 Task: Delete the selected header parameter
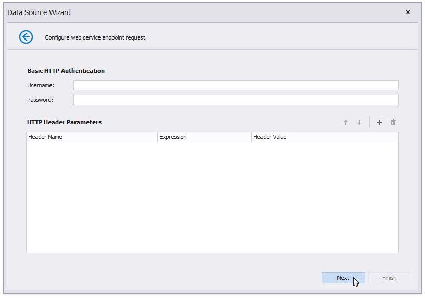tap(393, 122)
